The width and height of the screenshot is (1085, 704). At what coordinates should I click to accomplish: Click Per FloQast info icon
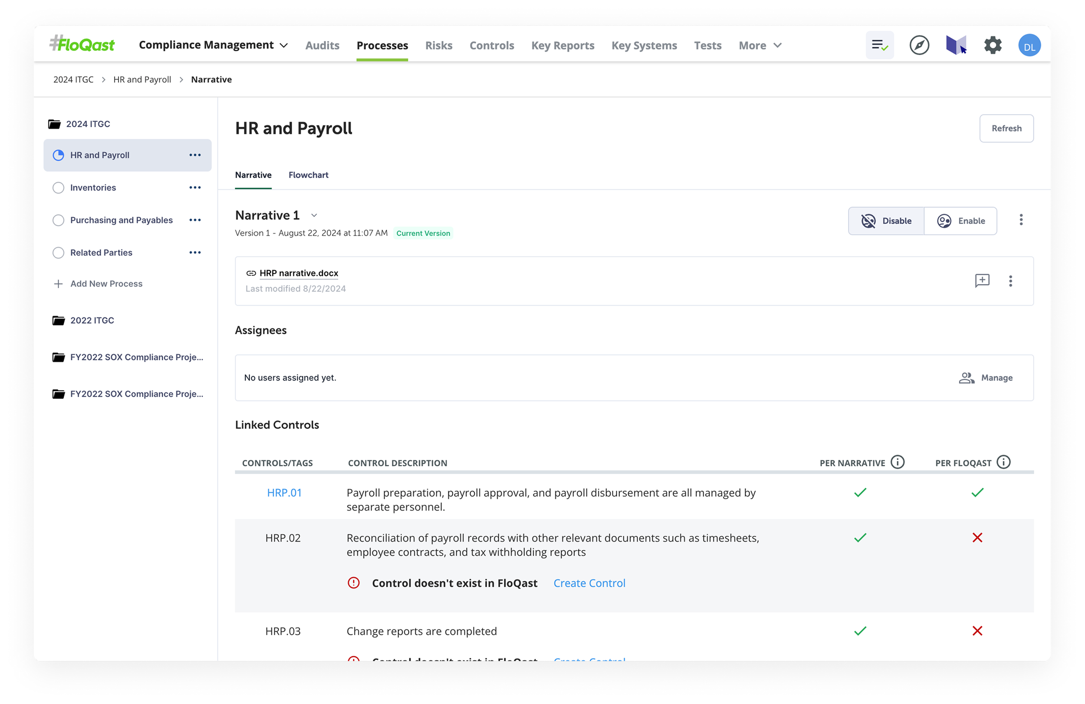point(1003,462)
